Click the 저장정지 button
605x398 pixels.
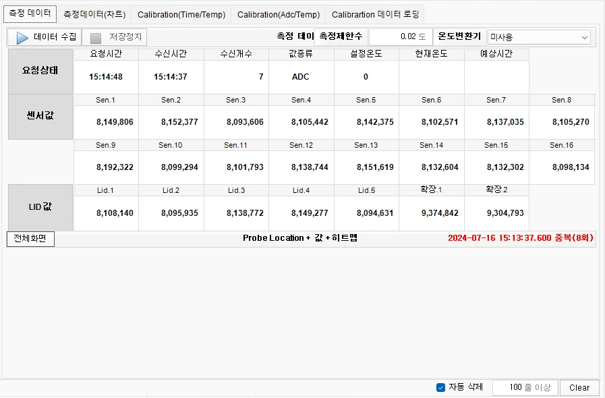115,37
